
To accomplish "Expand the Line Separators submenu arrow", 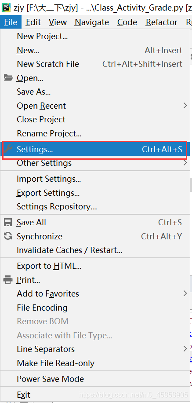I will (185, 349).
